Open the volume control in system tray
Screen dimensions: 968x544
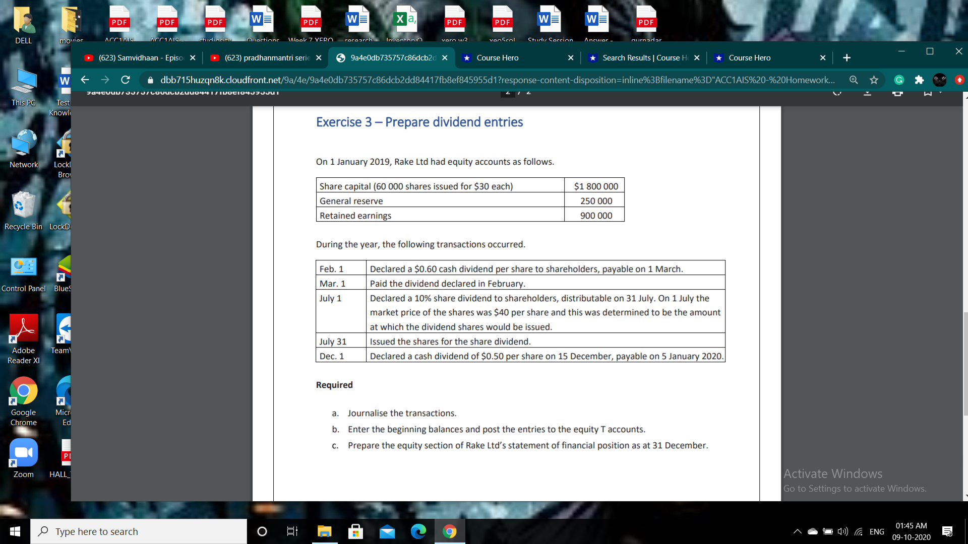[x=842, y=531]
